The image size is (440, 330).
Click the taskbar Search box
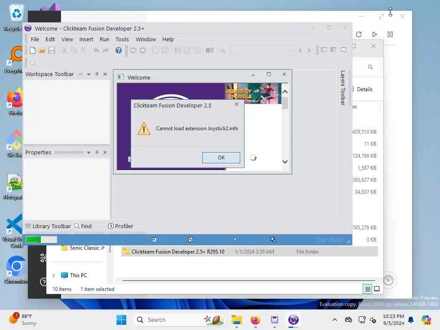click(x=180, y=320)
